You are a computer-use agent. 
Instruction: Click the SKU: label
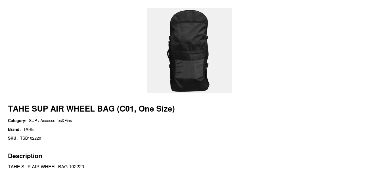(13, 138)
